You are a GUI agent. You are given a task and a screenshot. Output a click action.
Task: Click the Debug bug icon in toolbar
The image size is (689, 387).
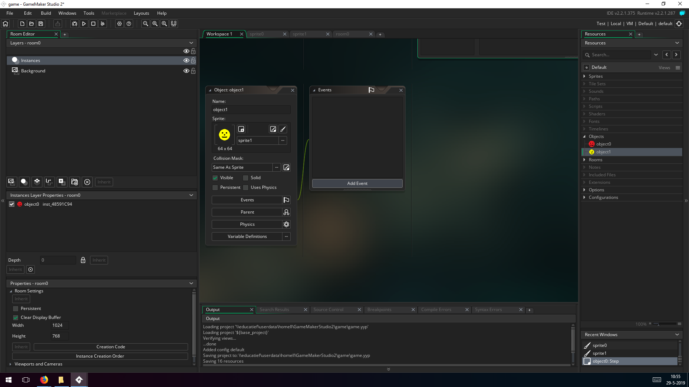coord(74,24)
